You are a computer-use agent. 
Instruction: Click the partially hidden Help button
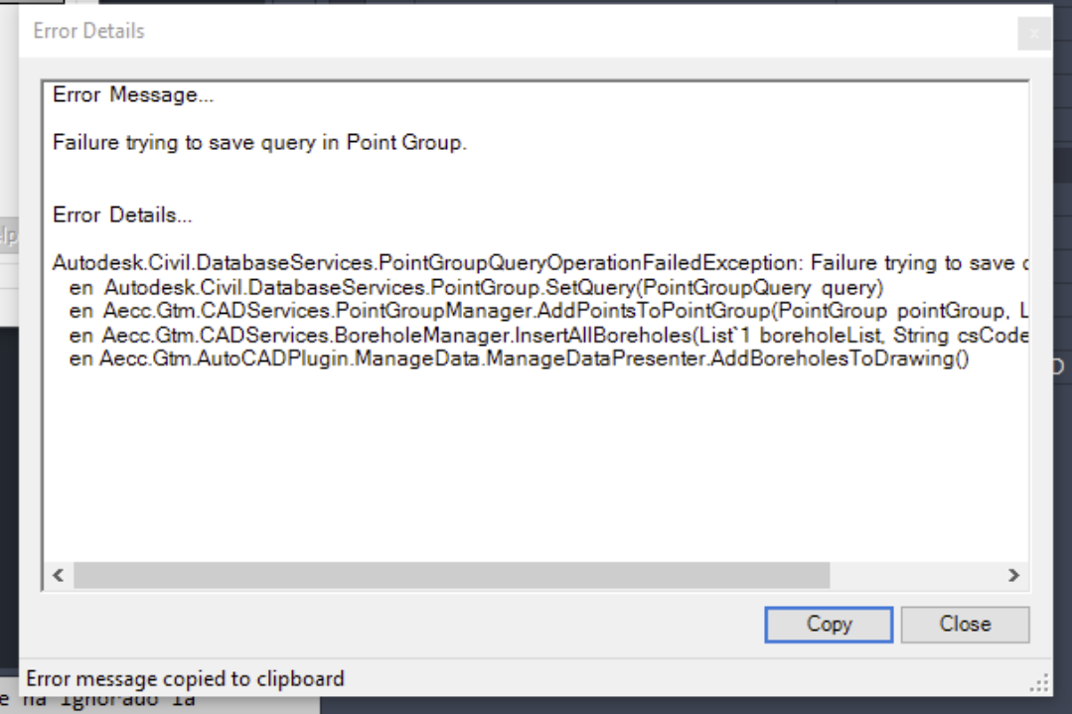[8, 235]
